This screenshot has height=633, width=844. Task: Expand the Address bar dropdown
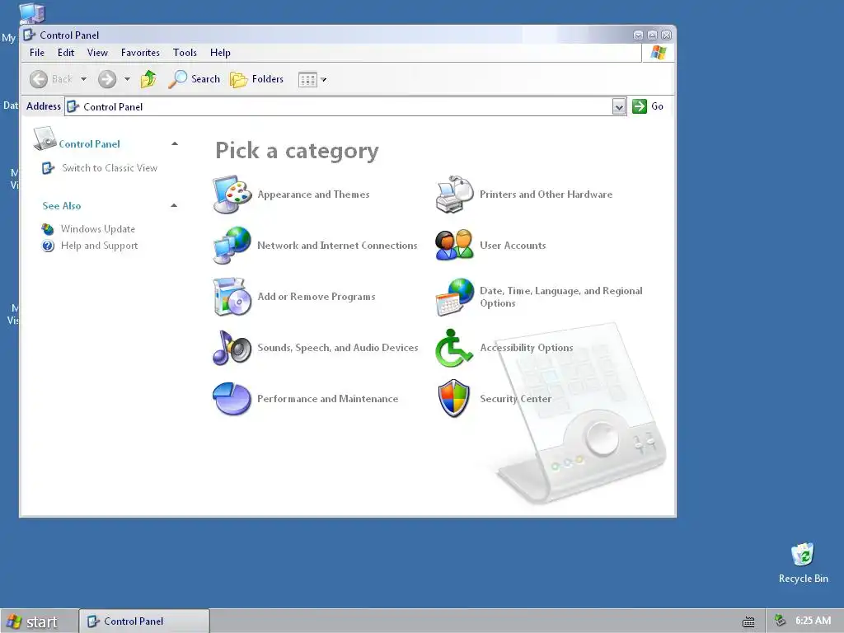point(619,106)
